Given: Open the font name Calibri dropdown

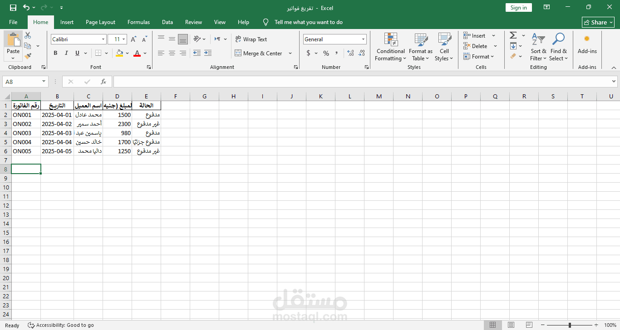Looking at the screenshot, I should click(103, 39).
